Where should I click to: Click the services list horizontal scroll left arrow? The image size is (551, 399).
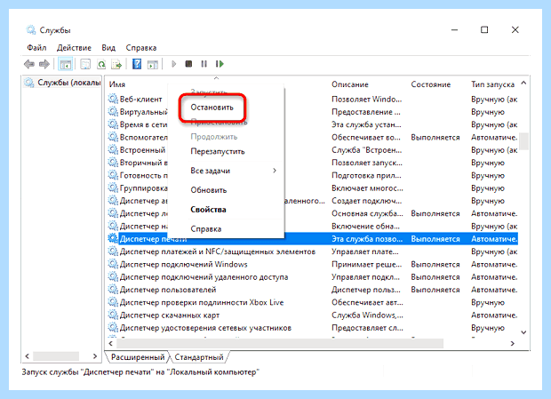111,344
